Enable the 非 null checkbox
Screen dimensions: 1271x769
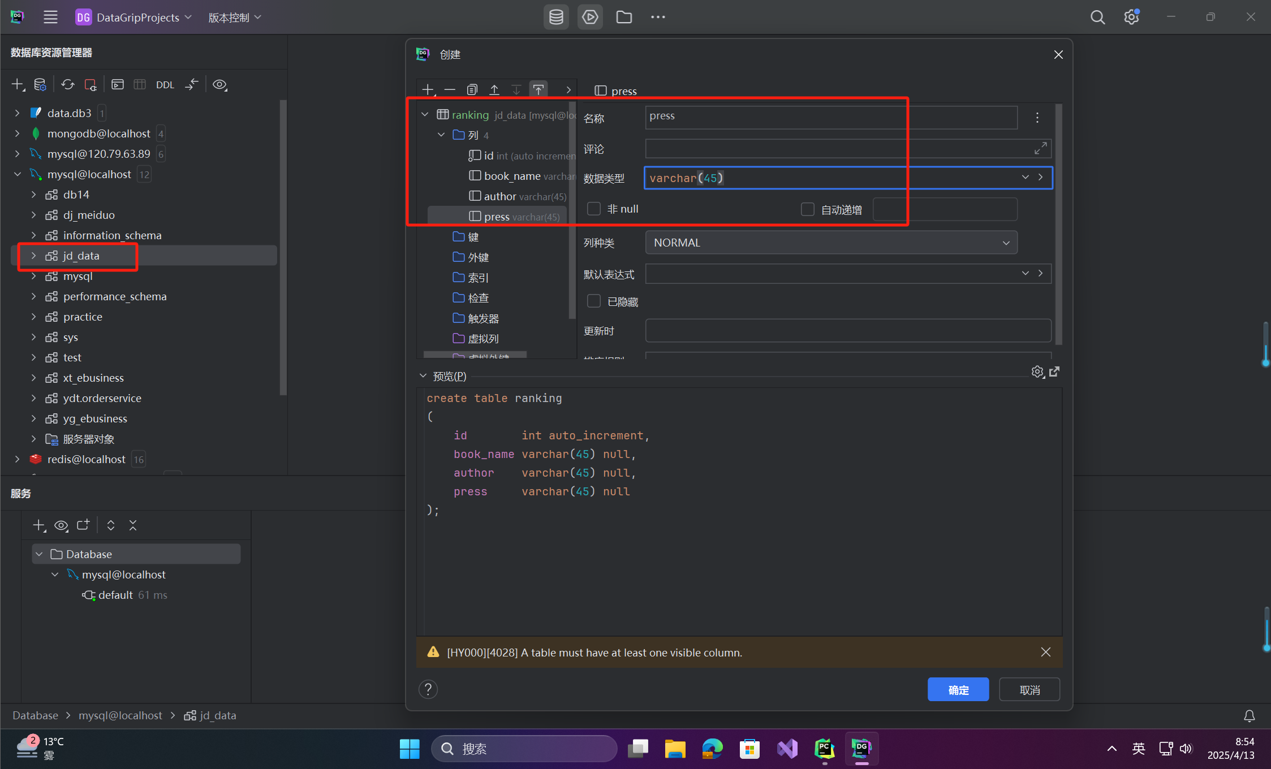pyautogui.click(x=594, y=209)
